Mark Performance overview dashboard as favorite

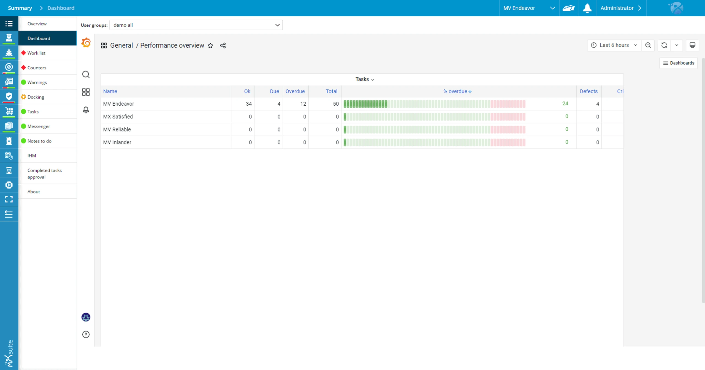pyautogui.click(x=210, y=45)
